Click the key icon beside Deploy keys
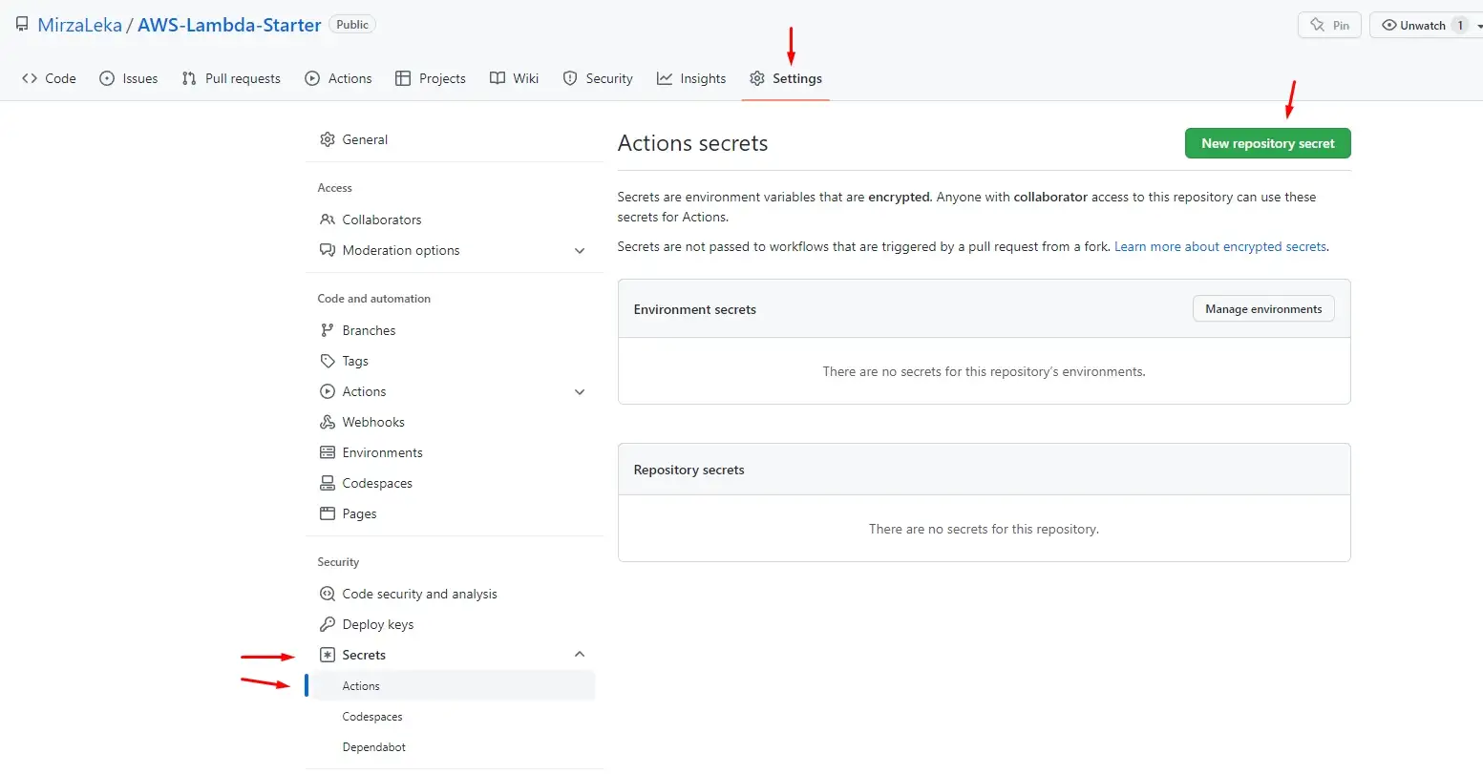This screenshot has width=1483, height=774. [x=328, y=624]
